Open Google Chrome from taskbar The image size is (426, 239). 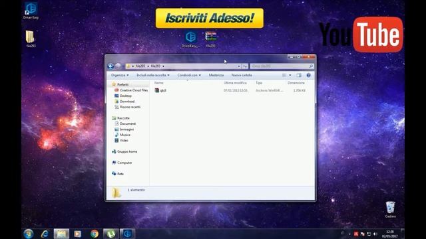point(95,234)
